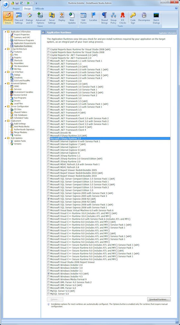Screen dimensions: 180x325
Task: Open Application Requirements tree entry
Action: 25,43
